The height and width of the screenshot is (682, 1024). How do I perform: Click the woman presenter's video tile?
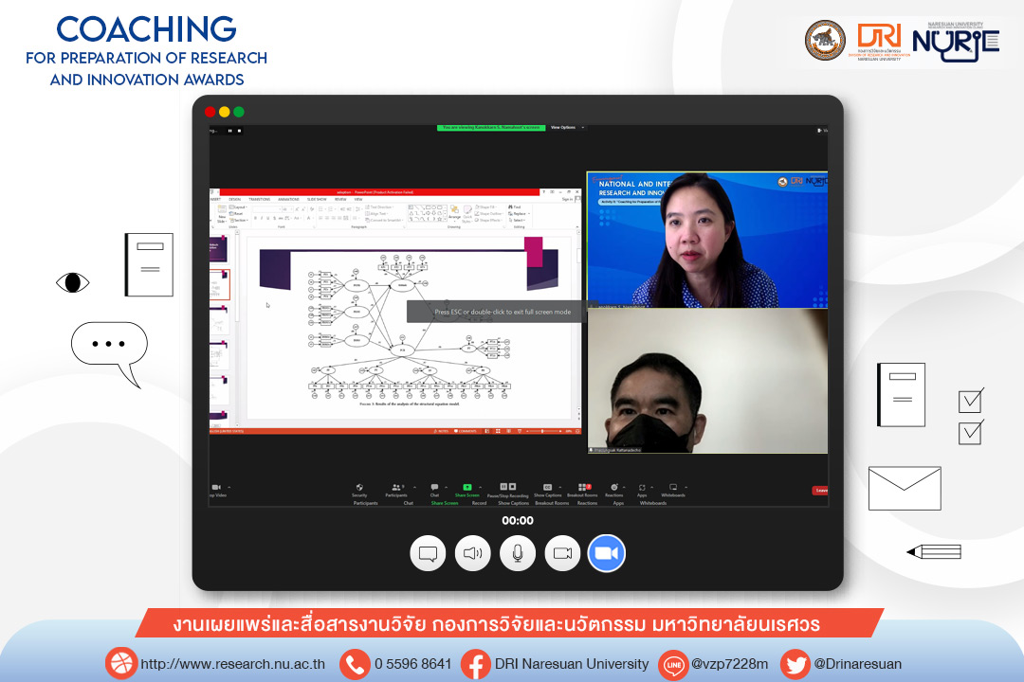pyautogui.click(x=707, y=240)
